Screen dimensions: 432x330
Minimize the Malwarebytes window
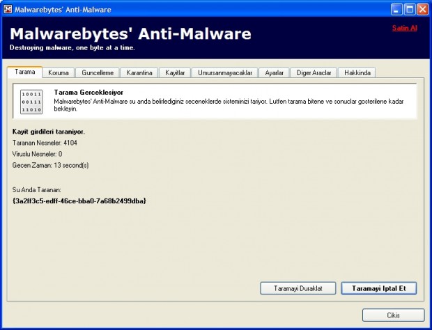pos(395,9)
